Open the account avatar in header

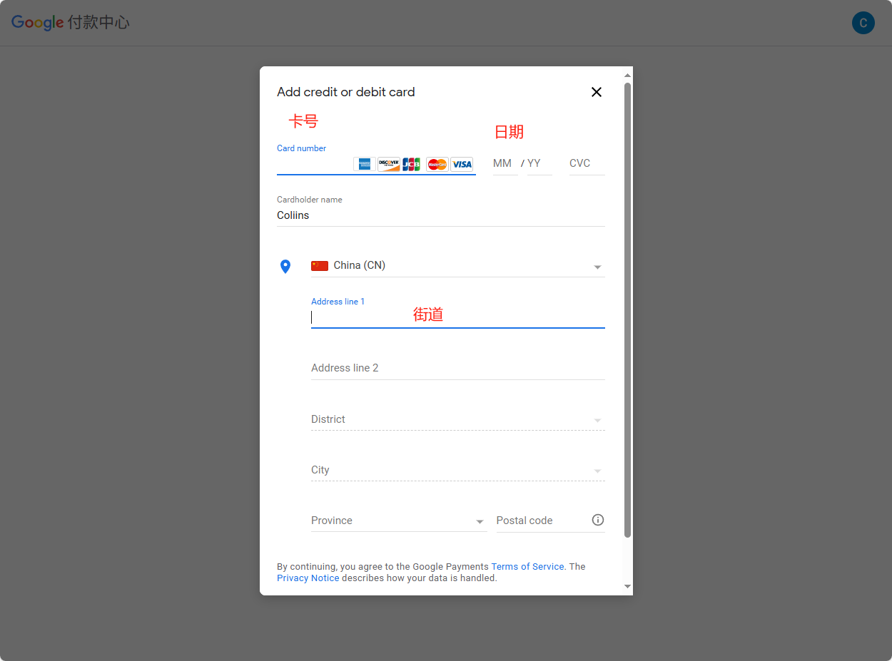click(x=863, y=23)
